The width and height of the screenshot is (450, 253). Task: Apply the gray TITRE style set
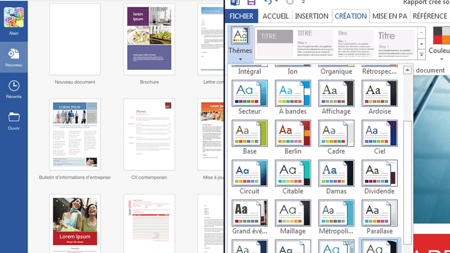pyautogui.click(x=275, y=43)
